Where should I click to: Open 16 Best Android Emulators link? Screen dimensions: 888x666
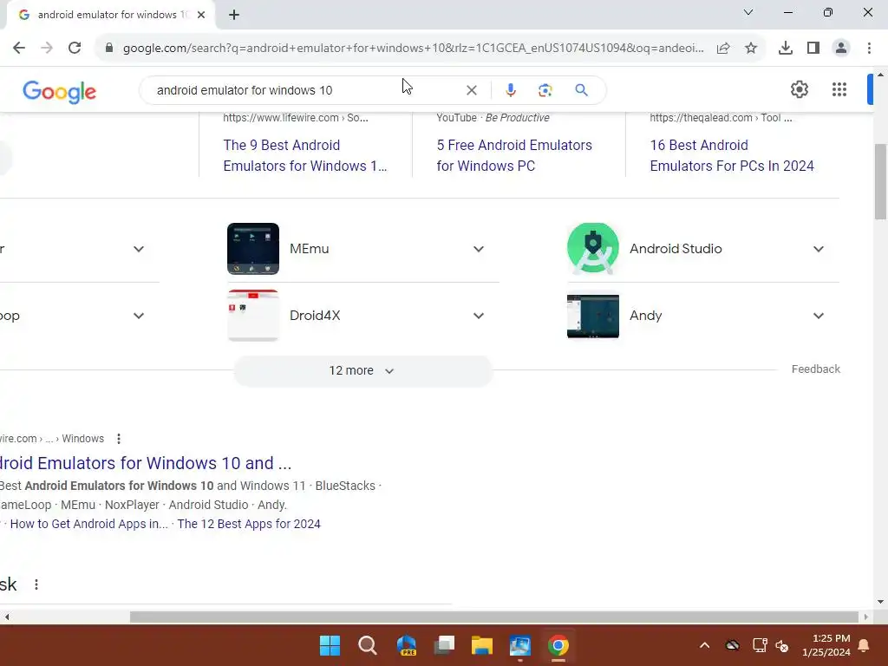732,155
